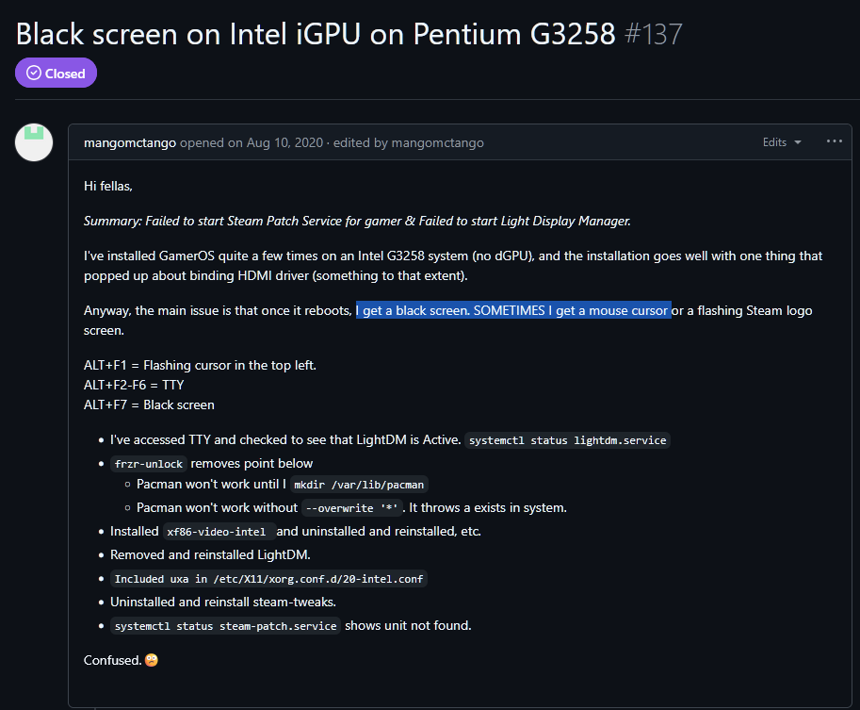Click the 'ALT+F1 = Flashing cursor' line
Screen dimensions: 860x710
pyautogui.click(x=200, y=365)
